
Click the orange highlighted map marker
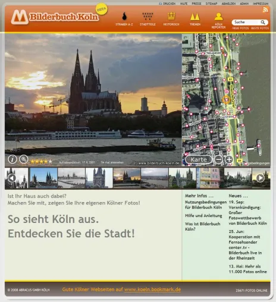click(226, 100)
